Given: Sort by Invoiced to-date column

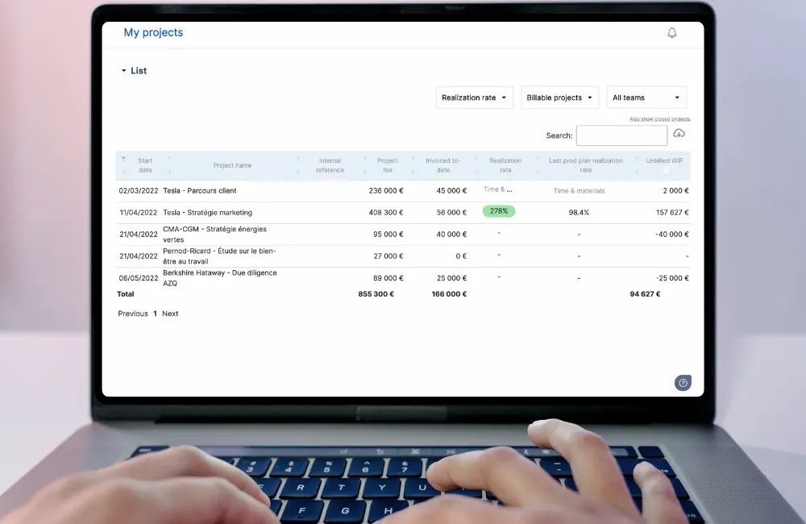Looking at the screenshot, I should 443,165.
